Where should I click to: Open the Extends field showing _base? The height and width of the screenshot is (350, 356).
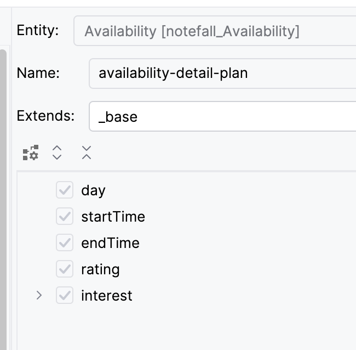click(x=222, y=116)
